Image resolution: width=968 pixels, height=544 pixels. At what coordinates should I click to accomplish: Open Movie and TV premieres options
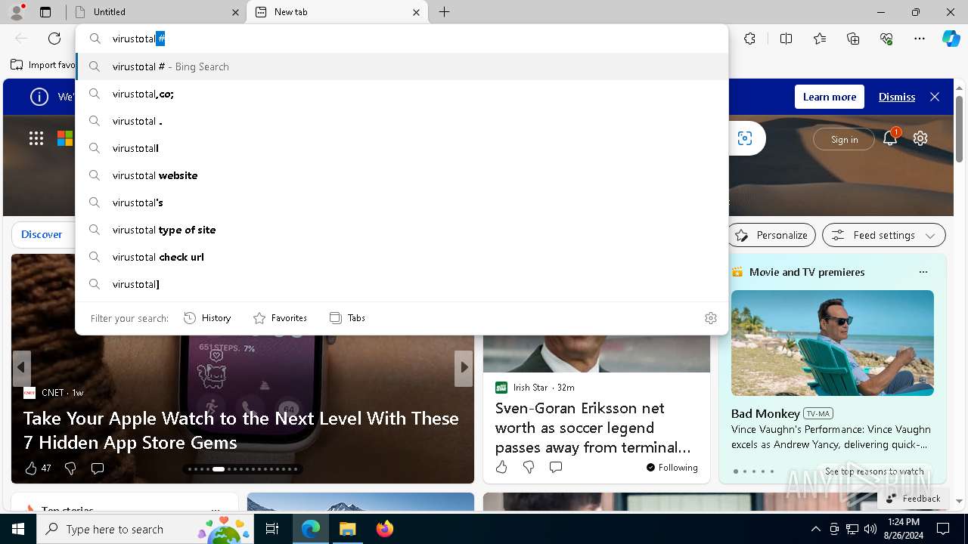923,272
